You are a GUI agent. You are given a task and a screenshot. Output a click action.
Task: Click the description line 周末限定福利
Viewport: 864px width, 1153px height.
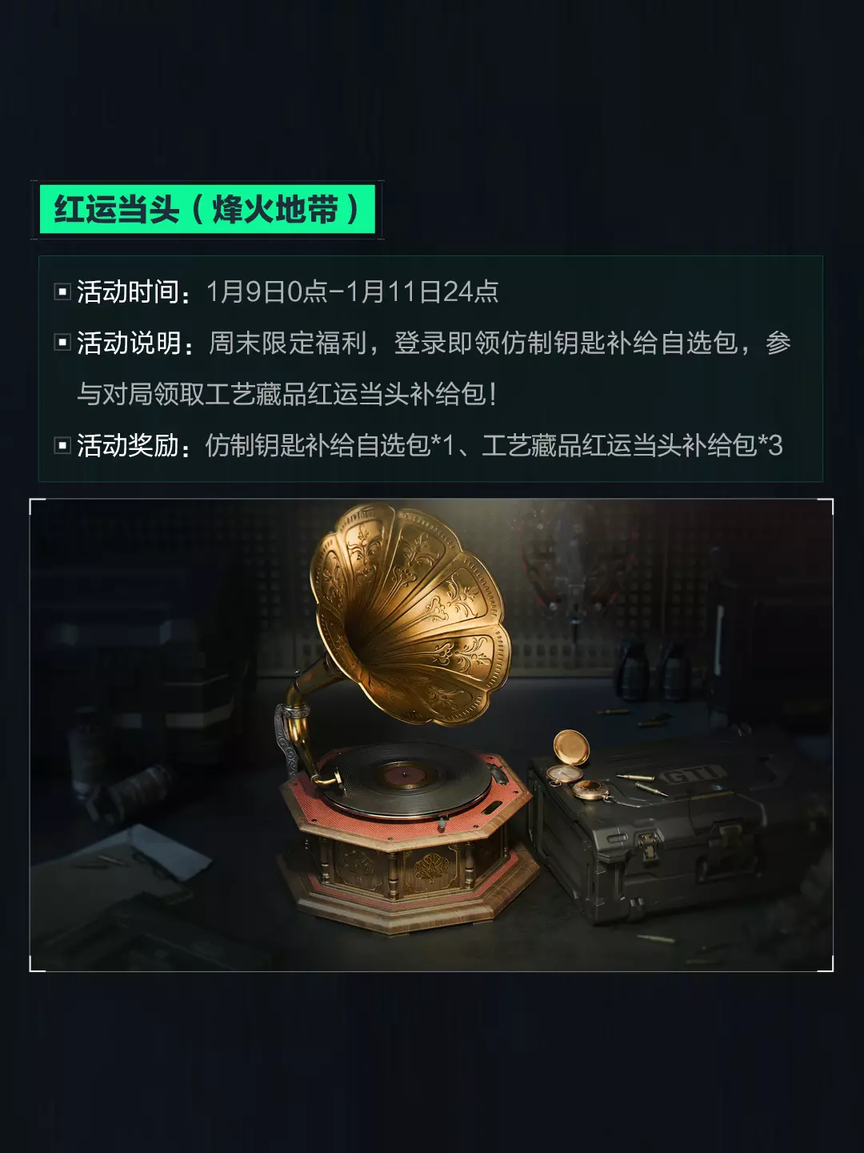[x=288, y=343]
